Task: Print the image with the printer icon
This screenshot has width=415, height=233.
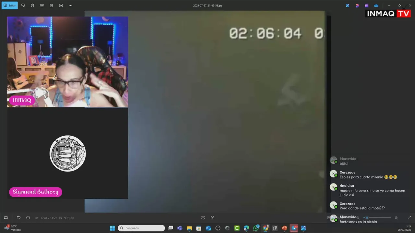Action: [42, 6]
